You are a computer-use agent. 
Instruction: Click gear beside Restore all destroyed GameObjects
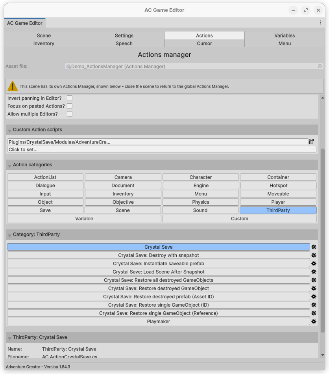pos(314,280)
